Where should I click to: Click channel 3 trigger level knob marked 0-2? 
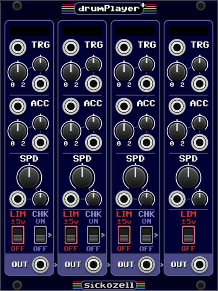pos(124,72)
